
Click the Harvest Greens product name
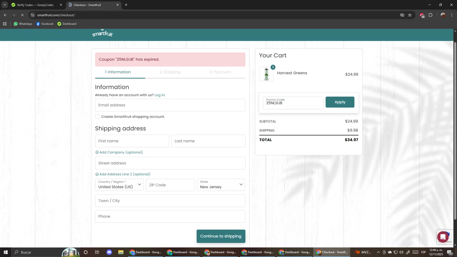pos(292,73)
